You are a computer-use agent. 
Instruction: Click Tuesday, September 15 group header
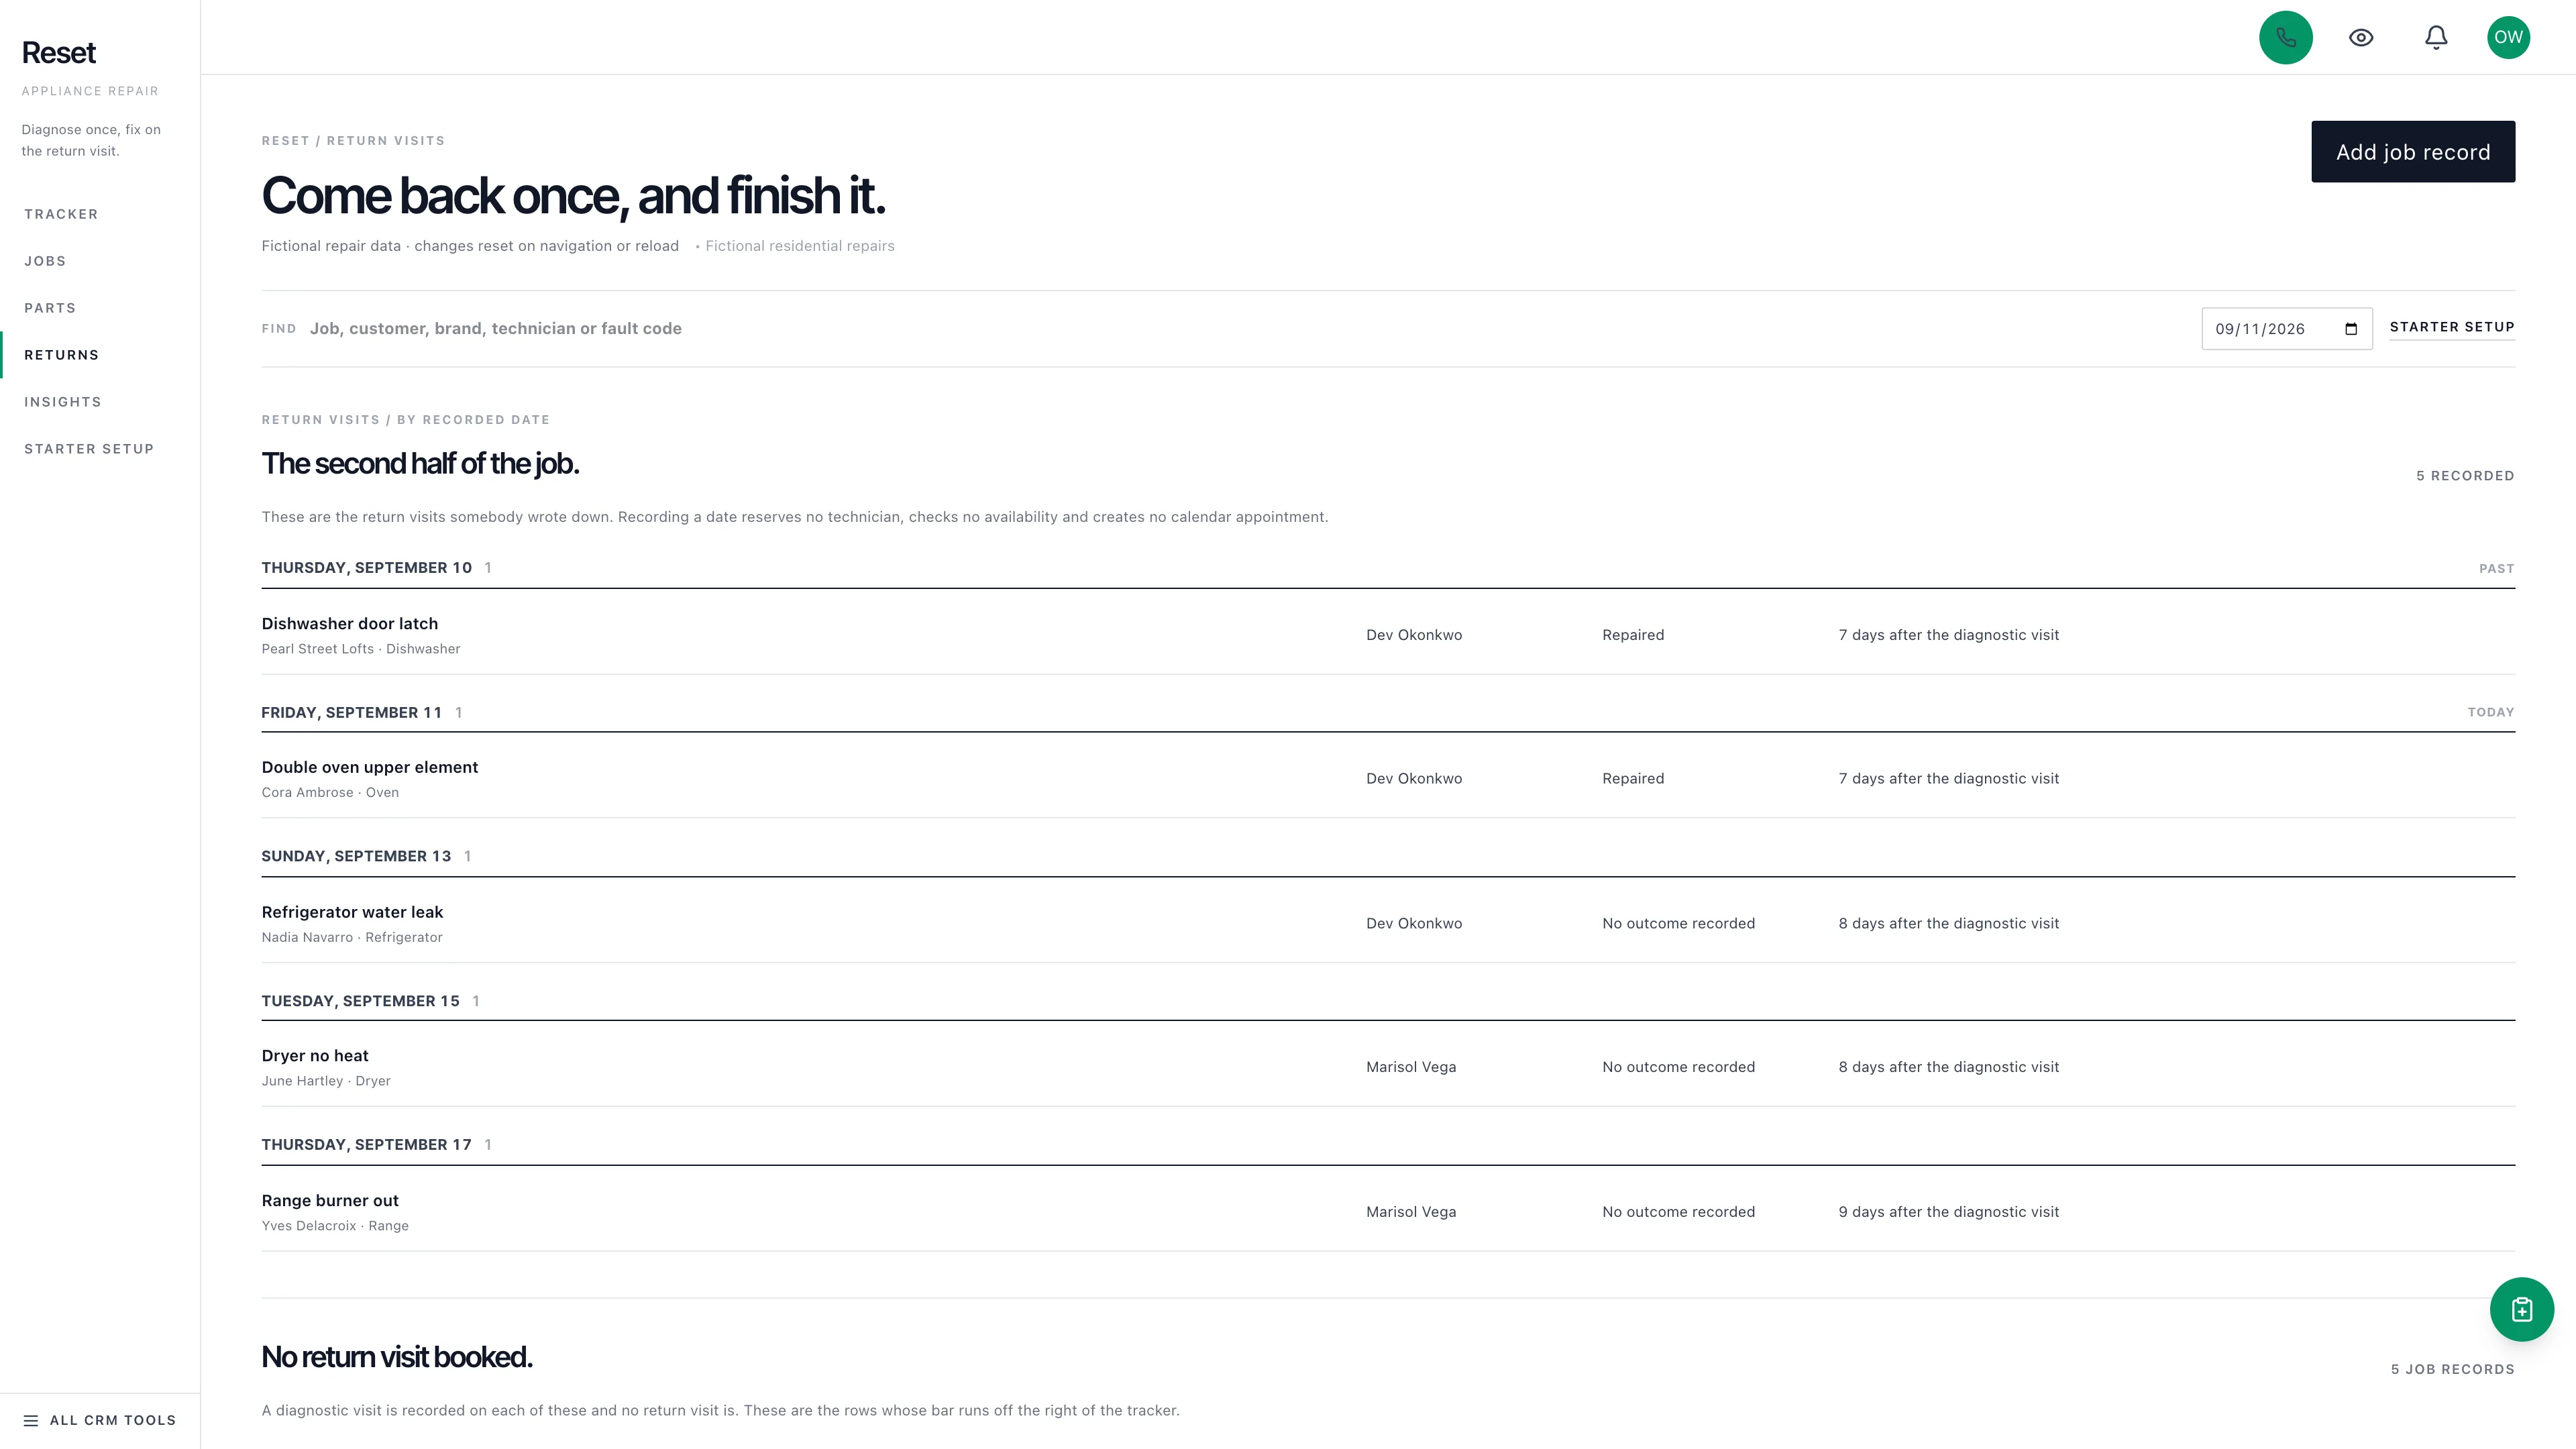click(x=360, y=1001)
